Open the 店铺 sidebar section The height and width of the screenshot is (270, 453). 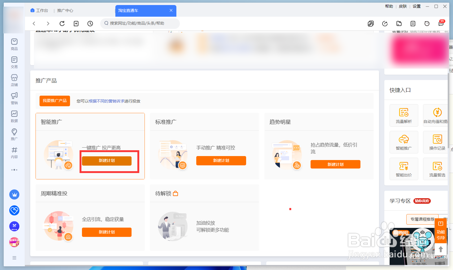tap(14, 80)
